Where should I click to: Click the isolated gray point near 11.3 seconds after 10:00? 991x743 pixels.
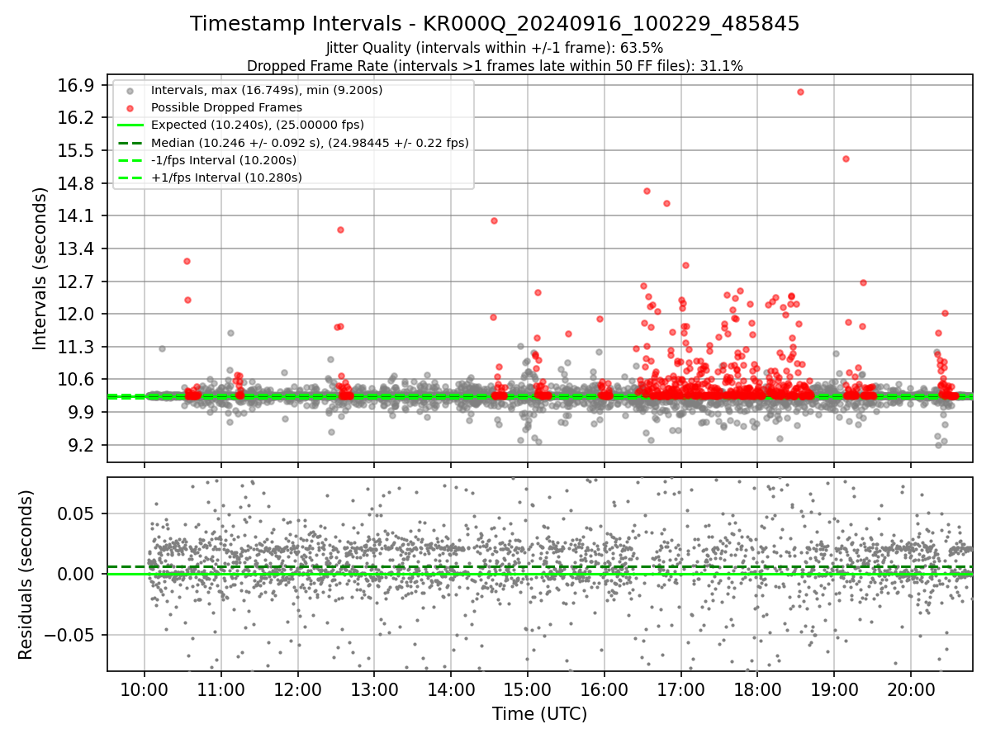[162, 348]
